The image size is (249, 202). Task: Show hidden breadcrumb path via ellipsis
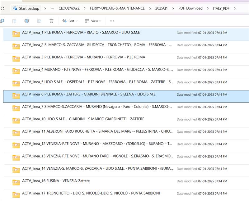point(52,8)
